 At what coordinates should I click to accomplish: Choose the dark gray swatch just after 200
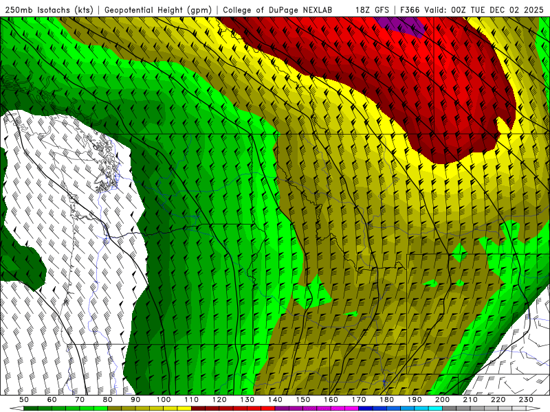(450, 409)
